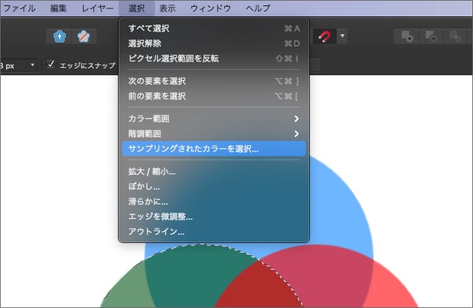Image resolution: width=473 pixels, height=308 pixels.
Task: Select 選択解除 to deselect
Action: pos(213,44)
